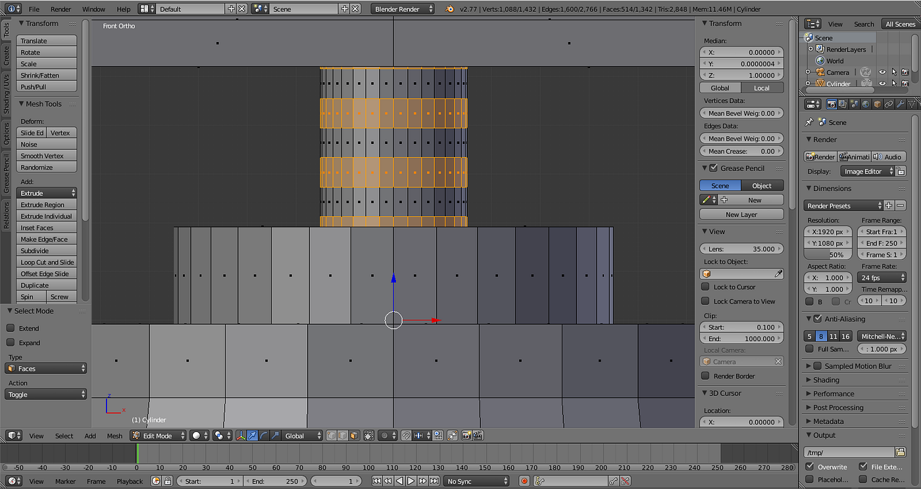Open the Render properties tab icon
This screenshot has height=489, width=921.
click(x=832, y=105)
